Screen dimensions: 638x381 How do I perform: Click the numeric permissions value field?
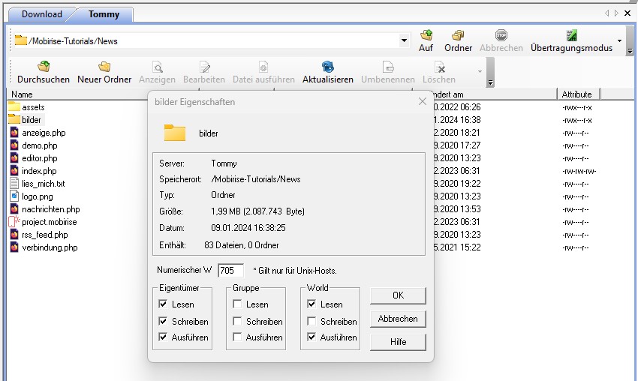click(230, 270)
